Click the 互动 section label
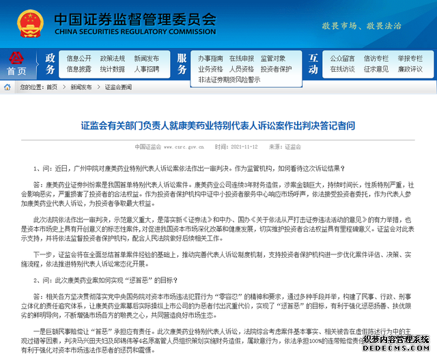The height and width of the screenshot is (358, 437). pyautogui.click(x=313, y=63)
